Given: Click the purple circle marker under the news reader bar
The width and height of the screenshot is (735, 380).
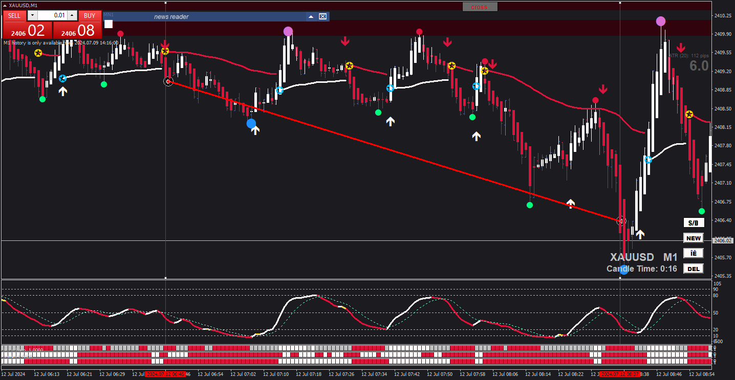Looking at the screenshot, I should coord(288,31).
